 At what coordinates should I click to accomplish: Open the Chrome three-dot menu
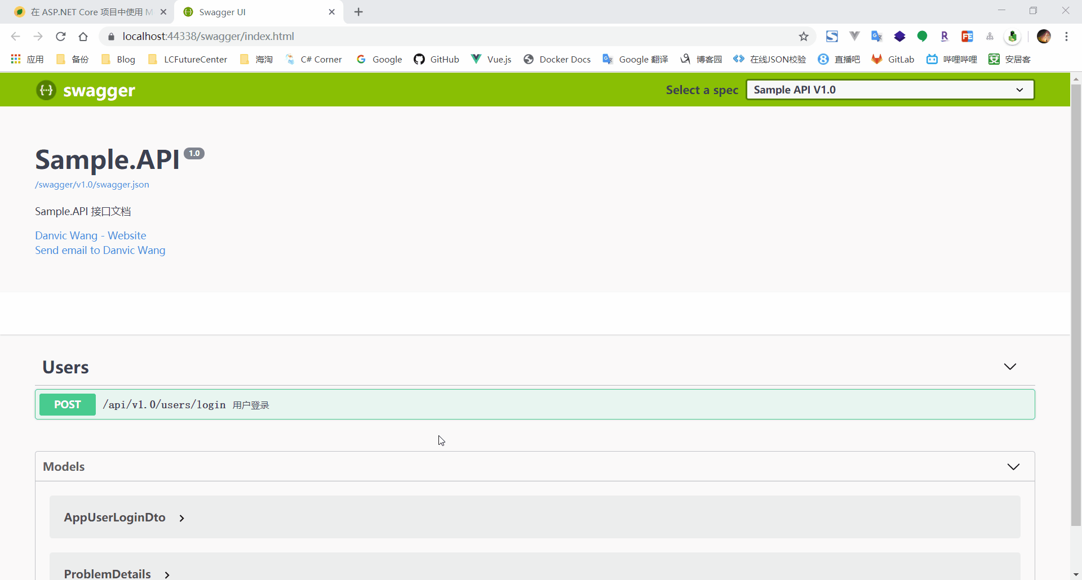(1066, 37)
